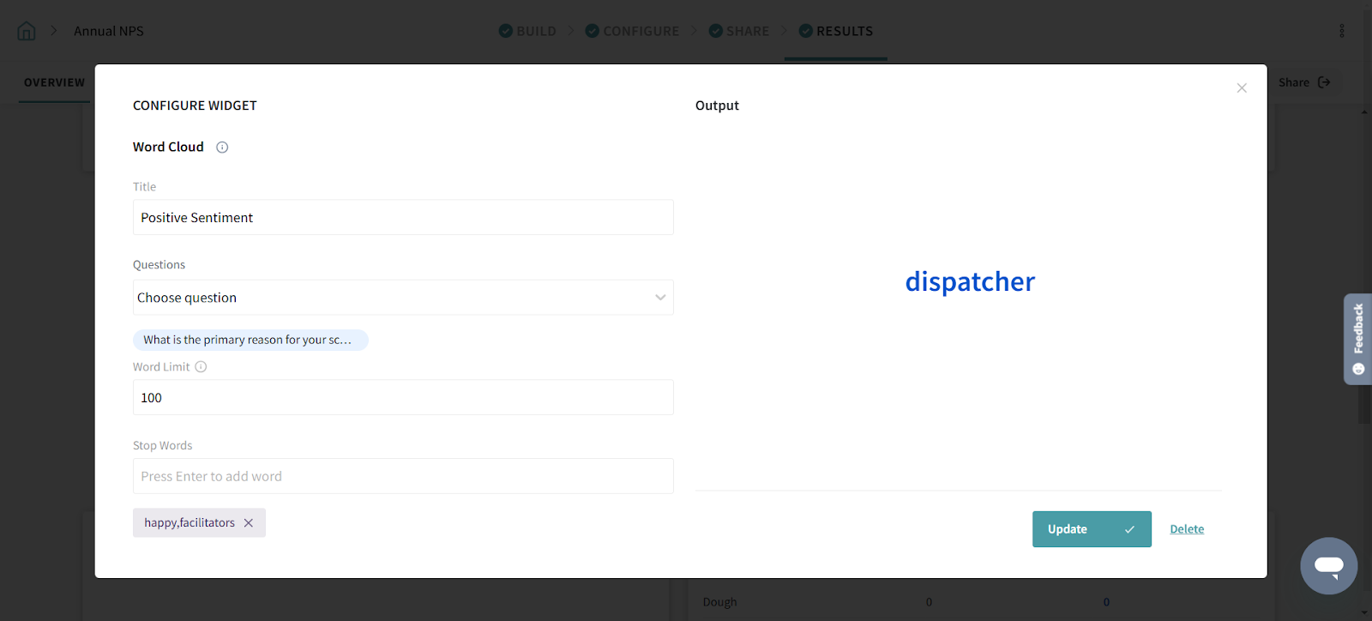Switch to the SHARE step
The width and height of the screenshot is (1372, 621).
[739, 31]
